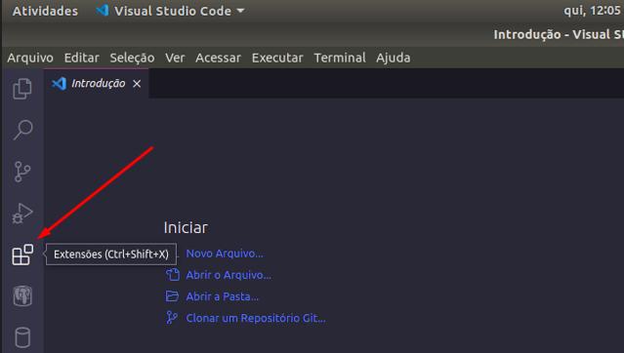
Task: Click the folder icon beside Abrir a Pasta
Action: tap(172, 296)
